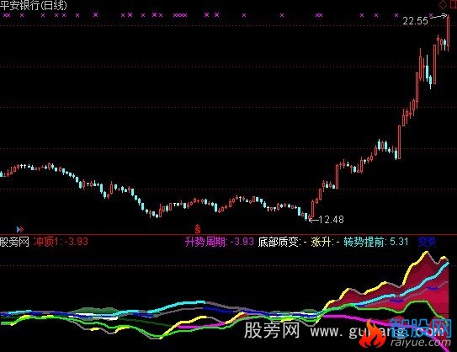
Task: Click the 22.55 high price label
Action: click(x=415, y=21)
